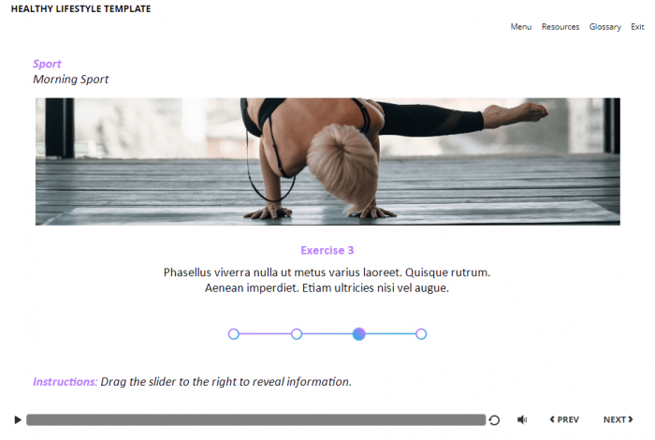Select the fourth slider stop circle

point(421,334)
